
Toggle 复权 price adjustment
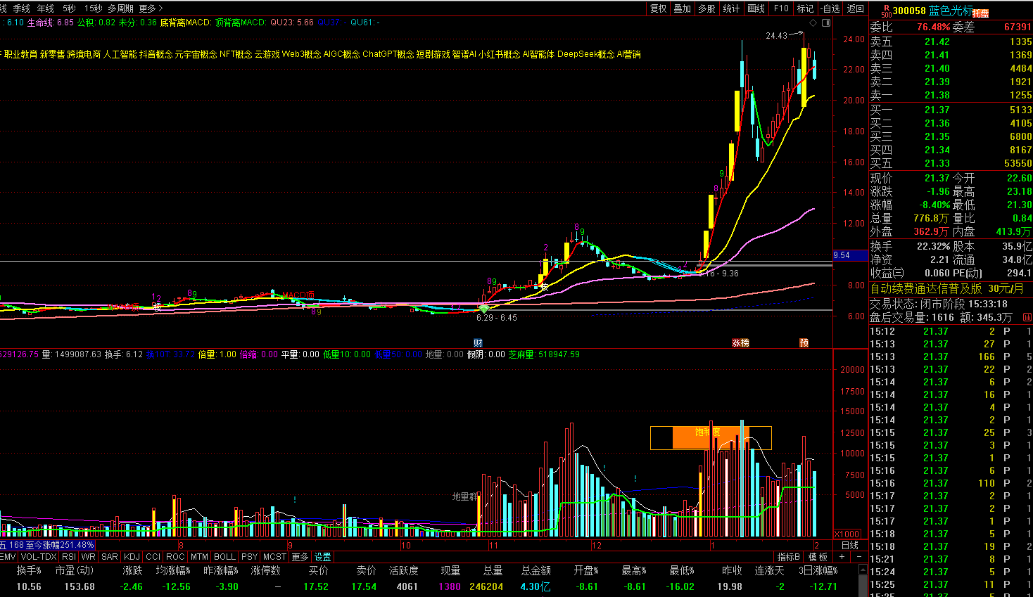coord(658,8)
